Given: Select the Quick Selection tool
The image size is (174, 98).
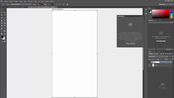Looking at the screenshot, I should click(x=5, y=13).
